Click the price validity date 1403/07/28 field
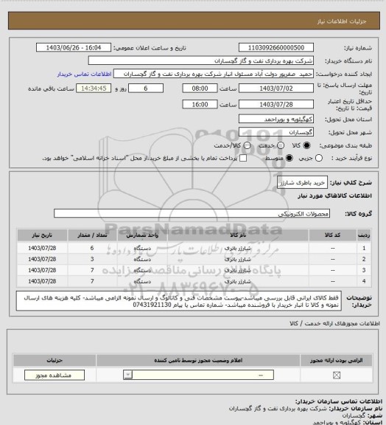Image resolution: width=386 pixels, height=425 pixels. [276, 104]
